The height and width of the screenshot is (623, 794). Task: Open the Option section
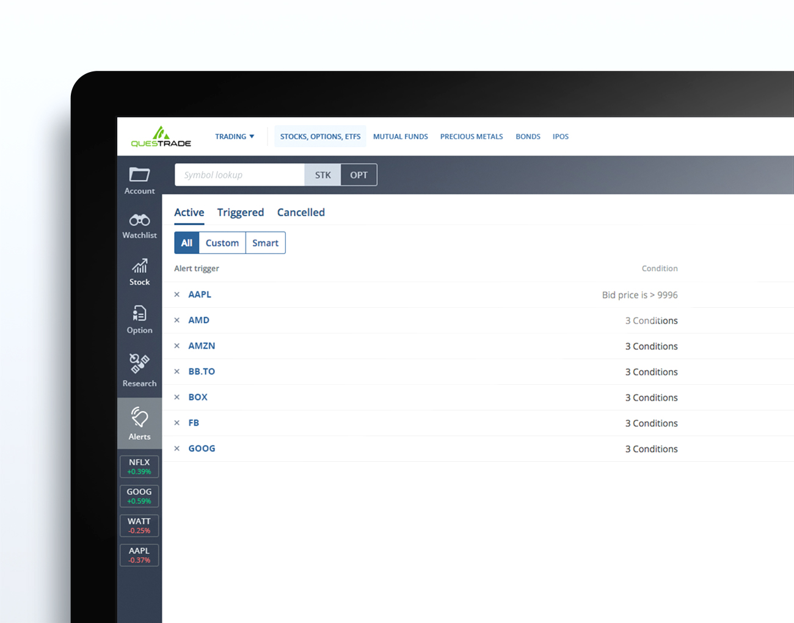coord(139,319)
